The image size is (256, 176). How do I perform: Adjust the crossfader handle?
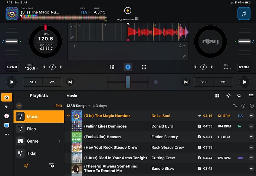click(x=128, y=82)
